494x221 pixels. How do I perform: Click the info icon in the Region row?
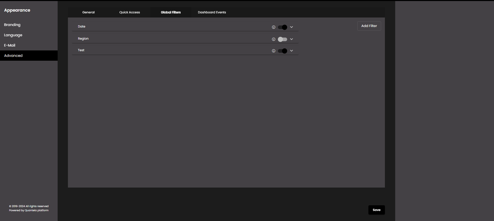pos(274,39)
